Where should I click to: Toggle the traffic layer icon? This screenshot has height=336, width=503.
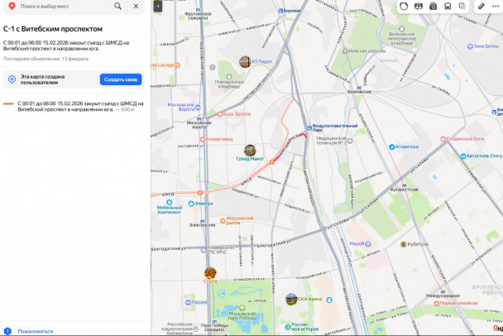click(x=404, y=6)
